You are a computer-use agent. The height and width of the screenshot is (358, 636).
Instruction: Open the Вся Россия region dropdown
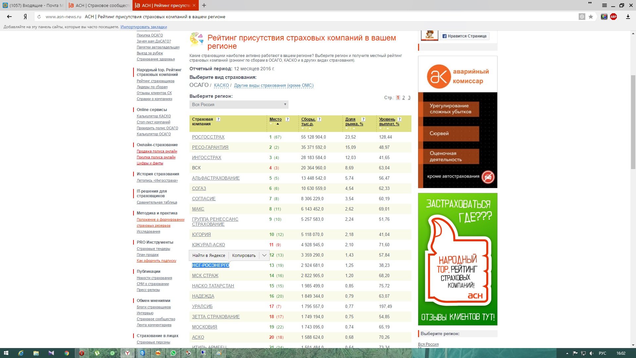coord(239,104)
